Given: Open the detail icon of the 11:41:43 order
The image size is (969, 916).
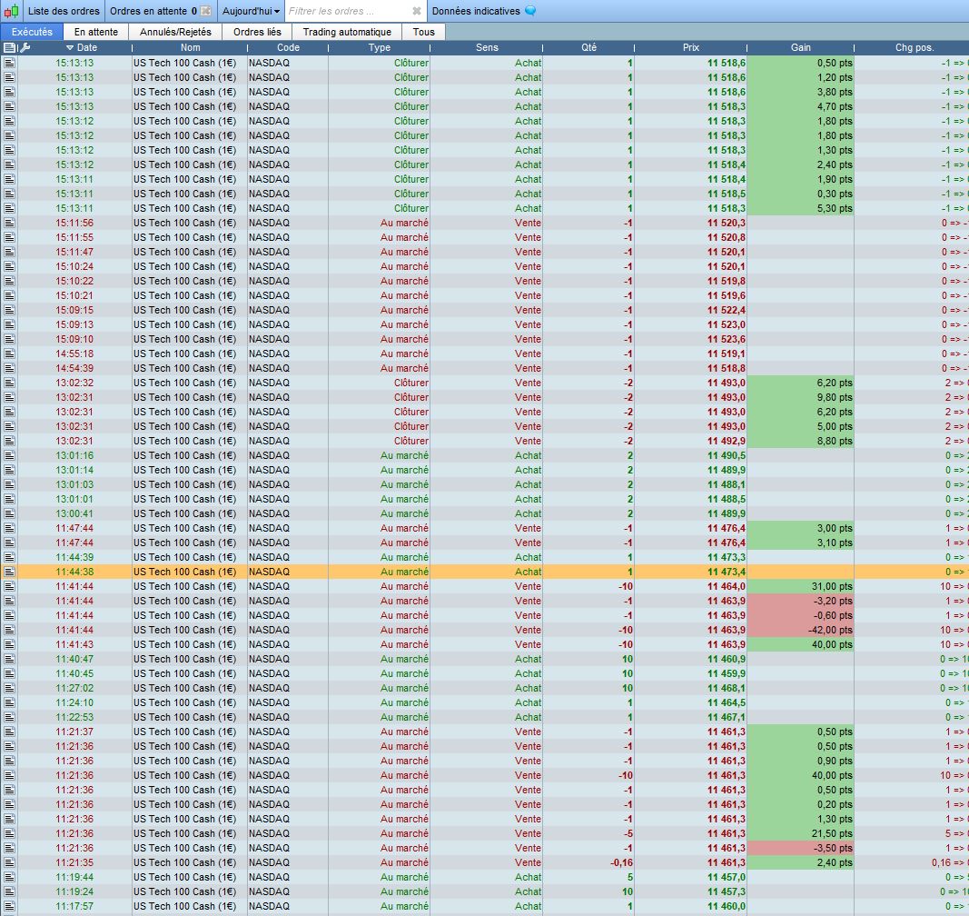Looking at the screenshot, I should point(9,644).
